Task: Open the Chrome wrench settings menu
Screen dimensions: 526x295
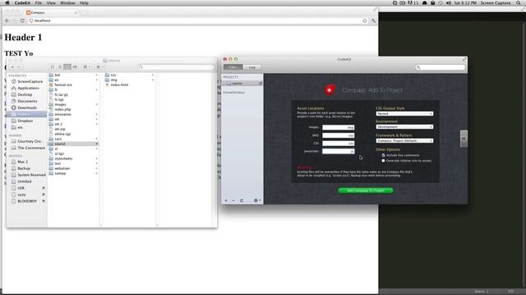Action: [x=373, y=20]
